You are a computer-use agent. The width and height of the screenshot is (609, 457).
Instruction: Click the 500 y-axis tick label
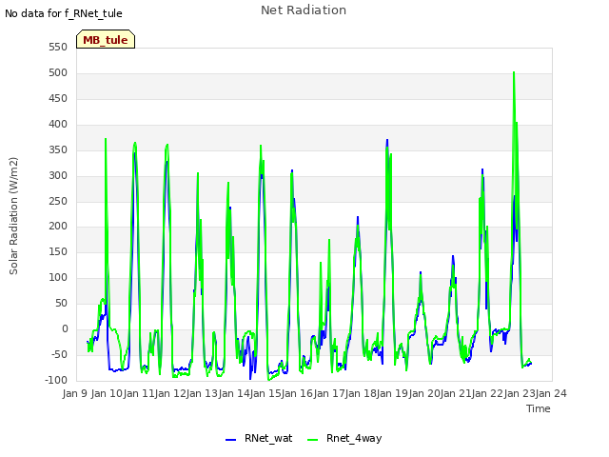58,72
